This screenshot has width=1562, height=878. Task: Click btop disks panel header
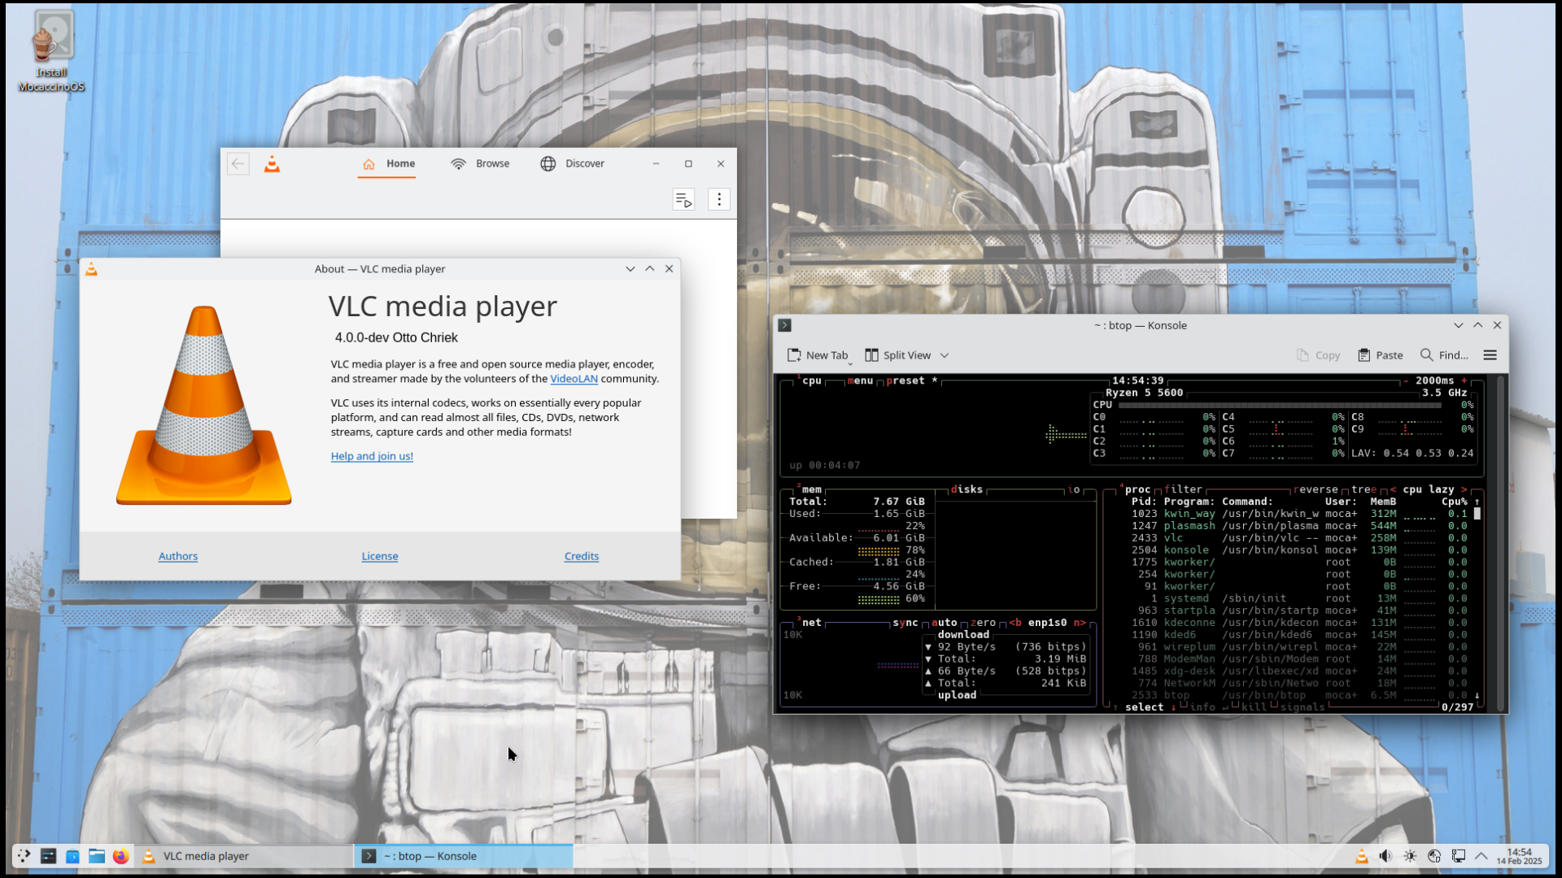966,489
